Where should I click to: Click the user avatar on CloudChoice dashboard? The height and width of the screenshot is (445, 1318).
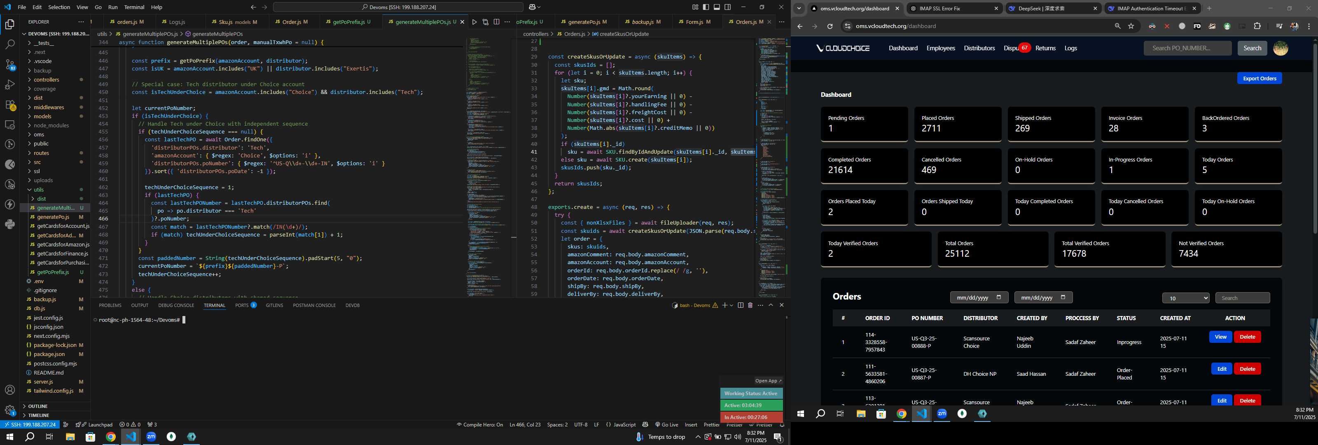click(x=1280, y=48)
